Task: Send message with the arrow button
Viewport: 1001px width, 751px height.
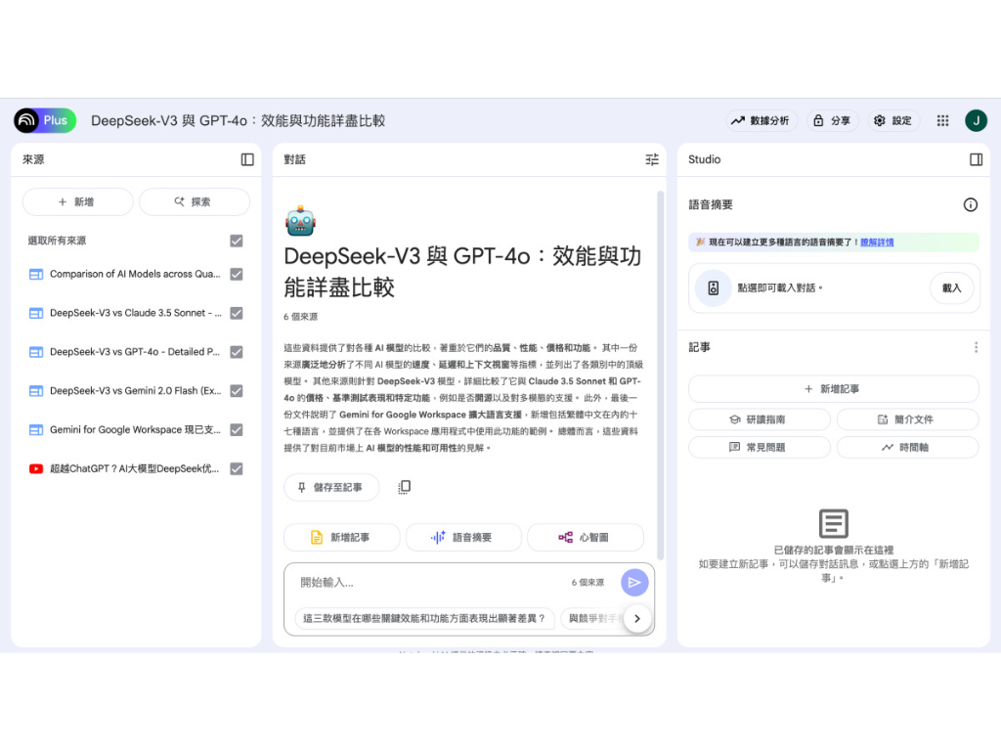Action: [634, 583]
